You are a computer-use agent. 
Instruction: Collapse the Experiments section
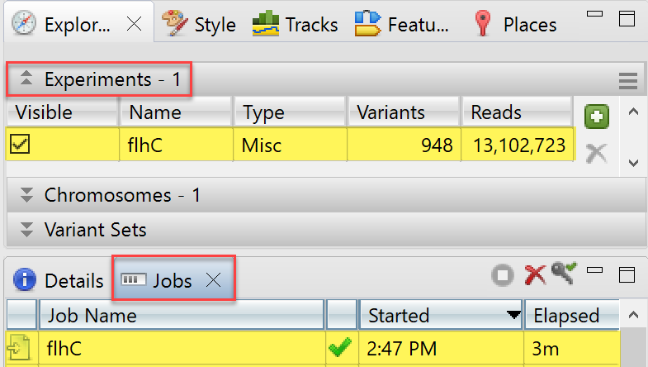click(x=27, y=80)
